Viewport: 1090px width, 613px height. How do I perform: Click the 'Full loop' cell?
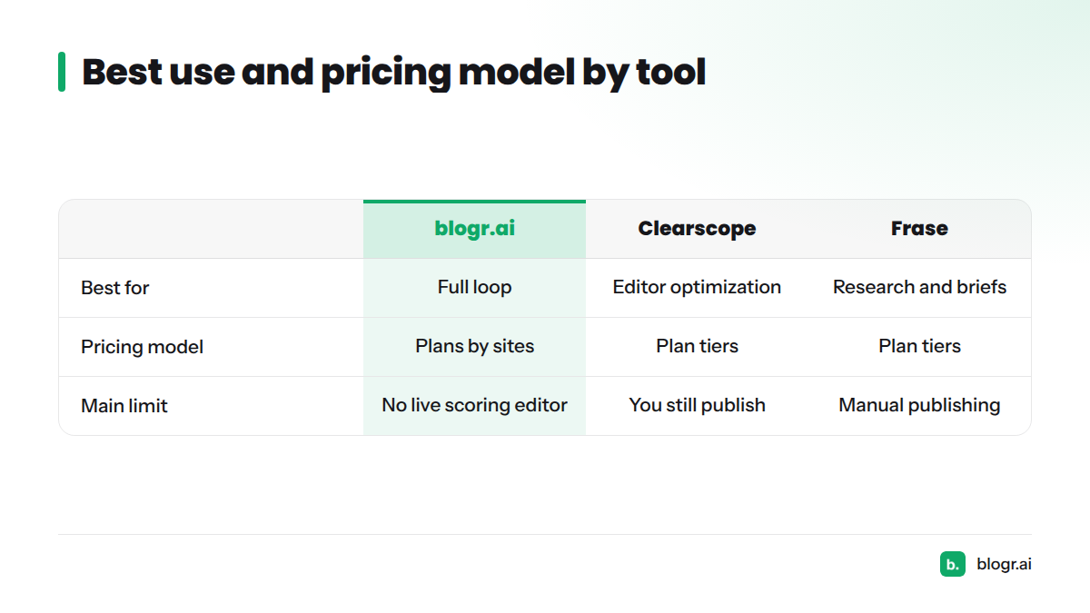coord(474,287)
